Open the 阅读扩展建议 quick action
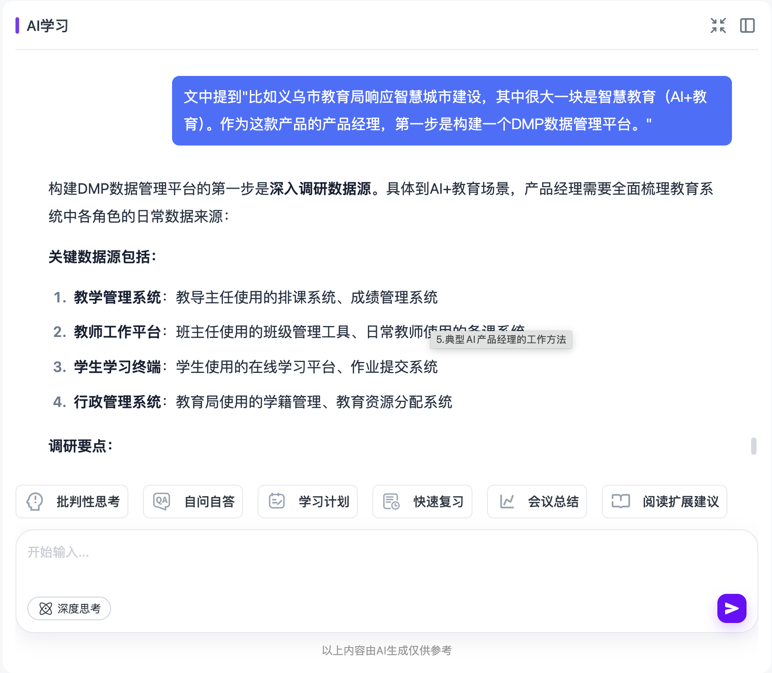 click(665, 502)
